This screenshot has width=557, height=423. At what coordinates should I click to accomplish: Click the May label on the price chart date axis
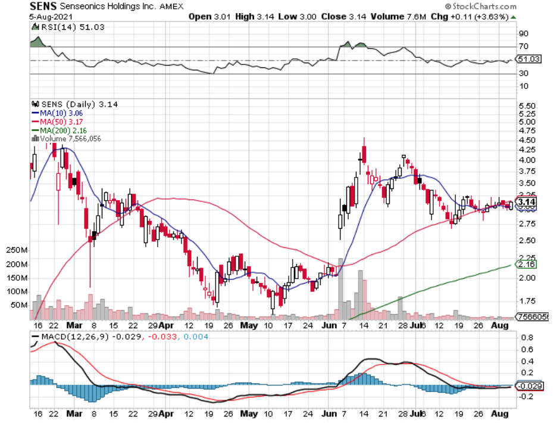point(249,325)
